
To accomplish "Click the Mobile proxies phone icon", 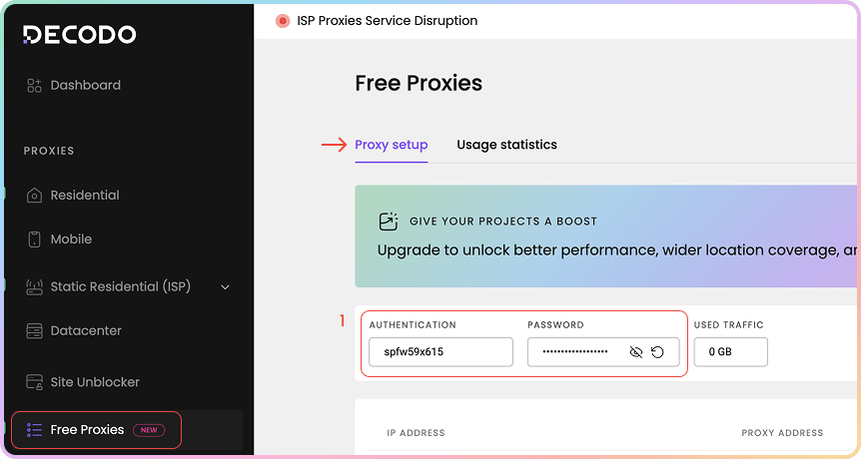I will tap(34, 239).
